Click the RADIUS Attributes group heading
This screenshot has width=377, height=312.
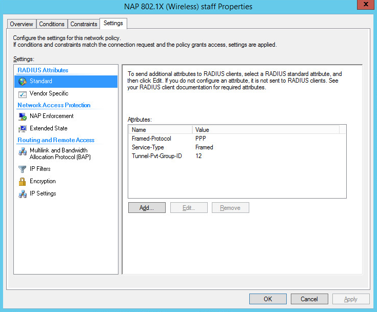(x=43, y=70)
